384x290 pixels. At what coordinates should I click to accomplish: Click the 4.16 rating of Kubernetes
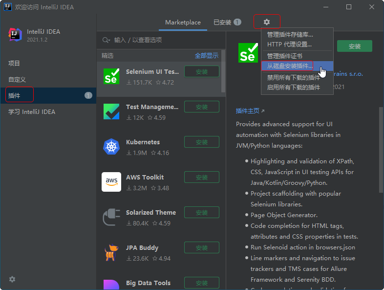coord(160,153)
